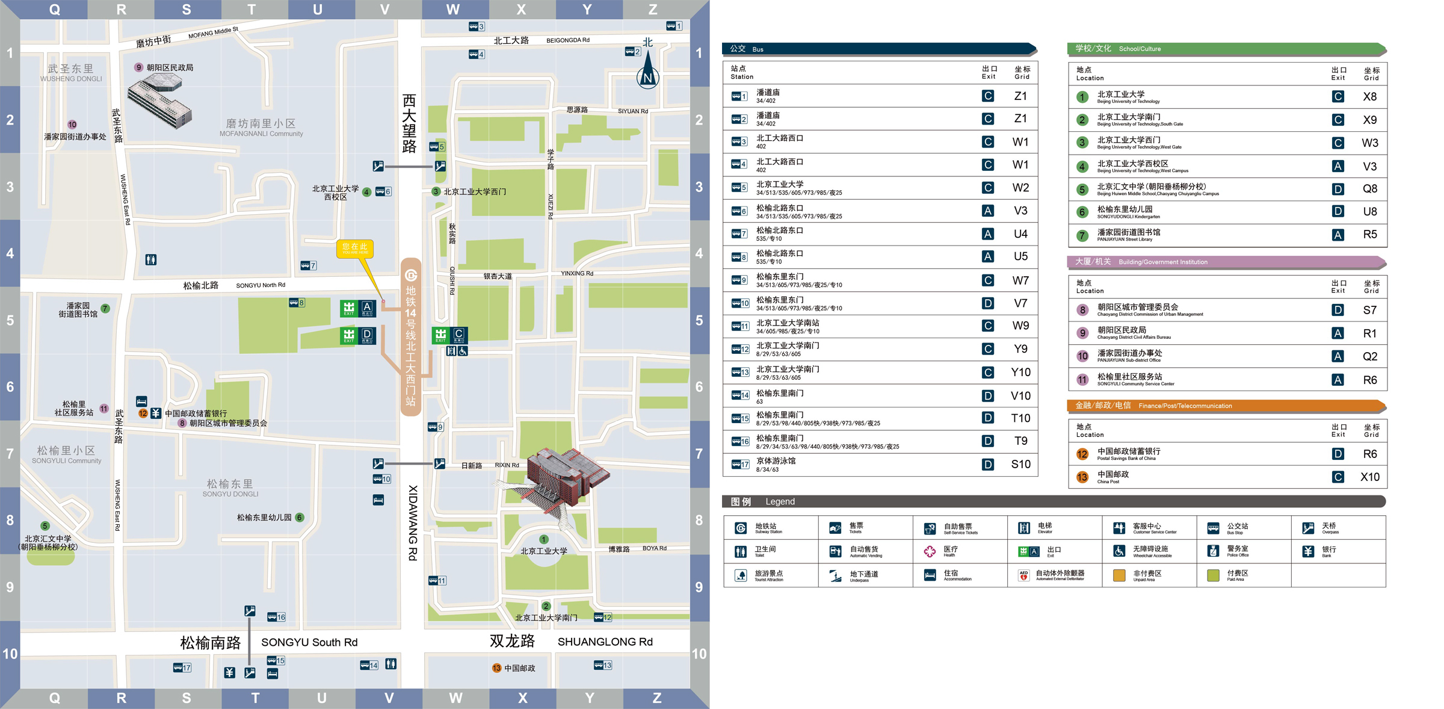Click the 北京工业大学南站 bus row
The image size is (1444, 709).
[880, 326]
